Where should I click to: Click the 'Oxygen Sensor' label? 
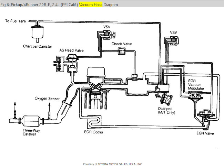pyautogui.click(x=47, y=99)
